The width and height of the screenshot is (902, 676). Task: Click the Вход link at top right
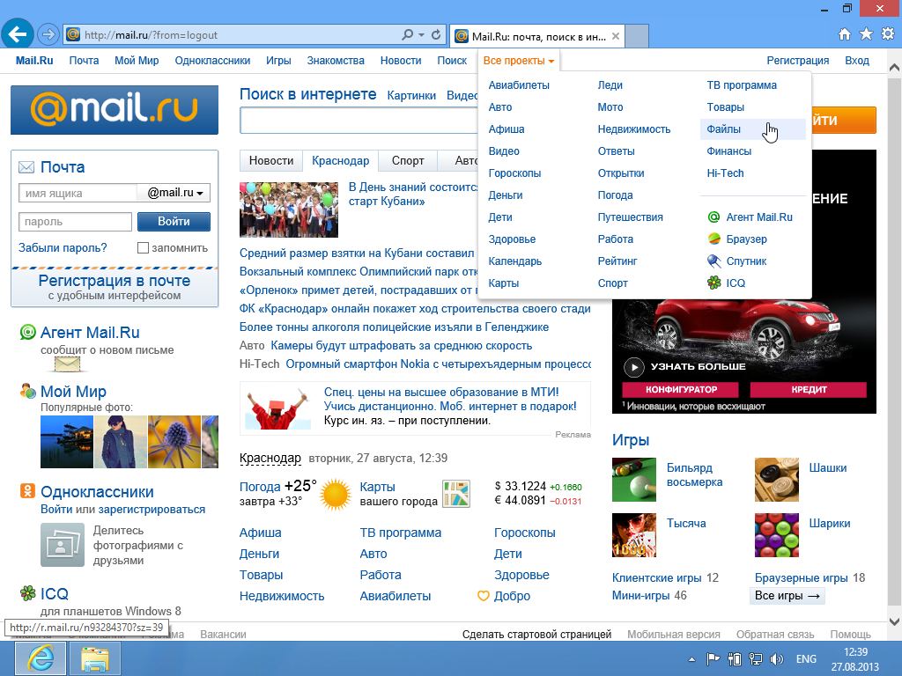tap(857, 61)
